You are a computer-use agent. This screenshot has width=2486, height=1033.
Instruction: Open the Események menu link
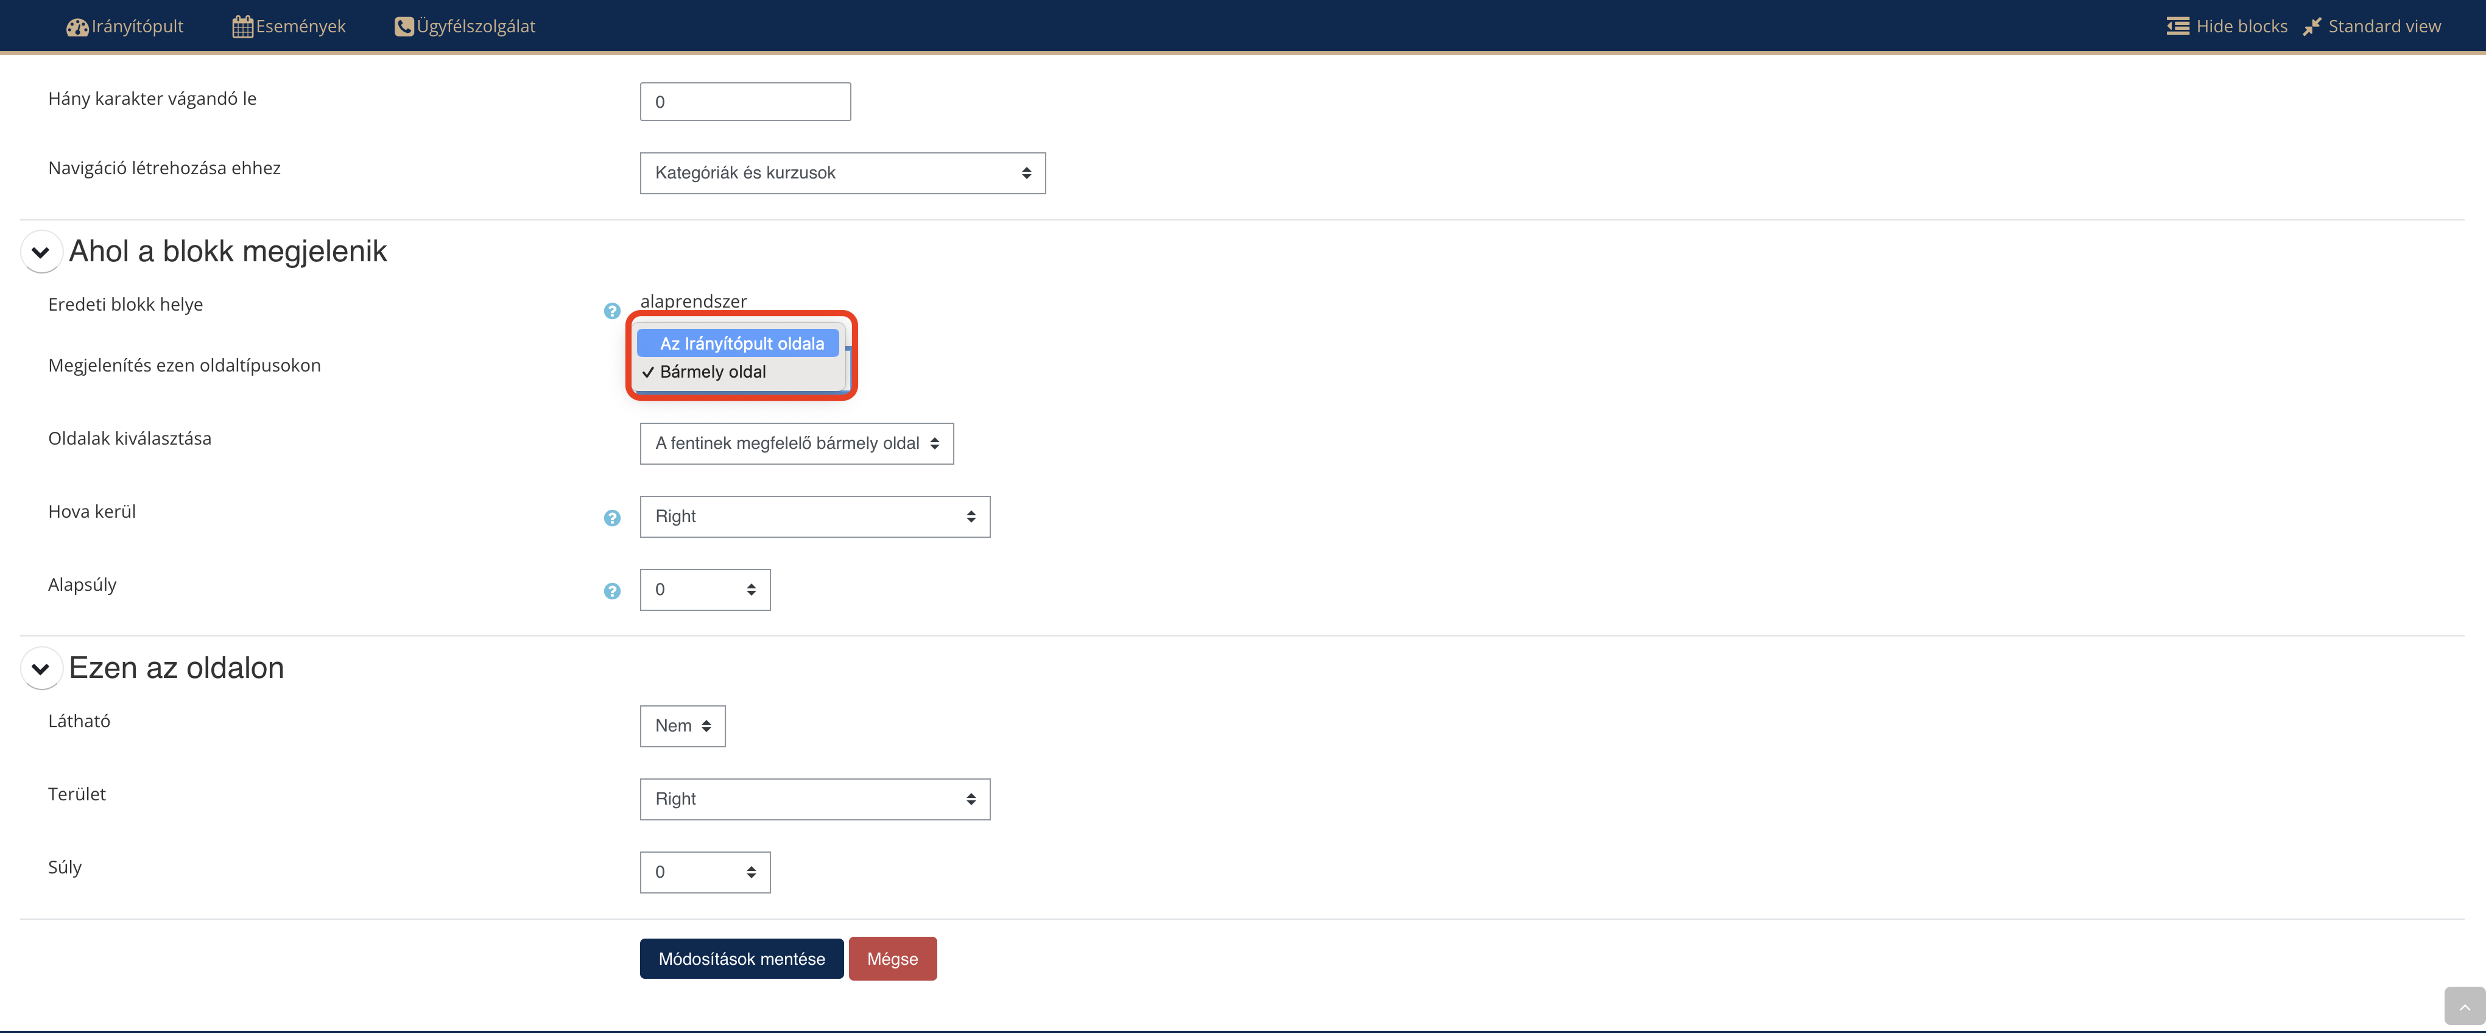[x=289, y=26]
